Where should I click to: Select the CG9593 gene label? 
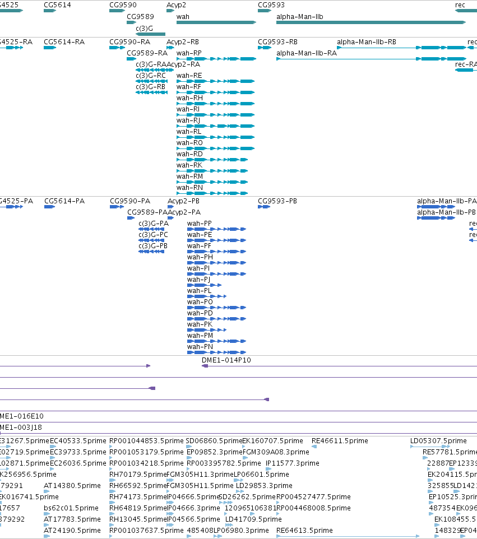tap(271, 5)
